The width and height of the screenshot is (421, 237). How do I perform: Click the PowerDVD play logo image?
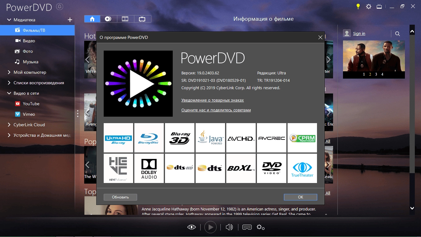pos(138,84)
